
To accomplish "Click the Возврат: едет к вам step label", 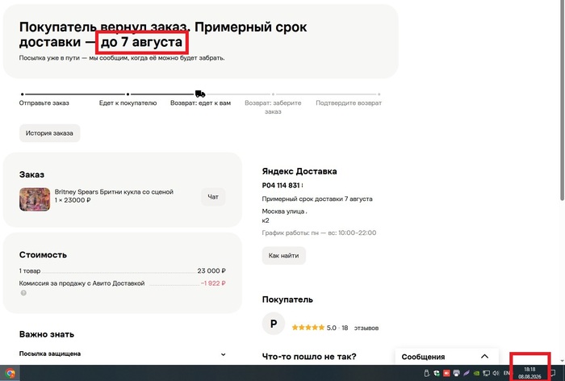I will pos(200,103).
